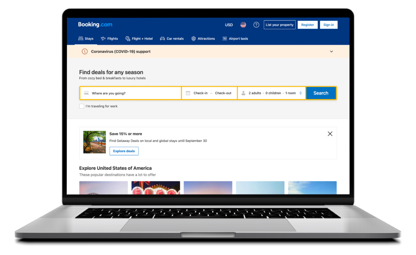Click the Find deals for any season heading
Screen dimensions: 416x255
tap(111, 72)
